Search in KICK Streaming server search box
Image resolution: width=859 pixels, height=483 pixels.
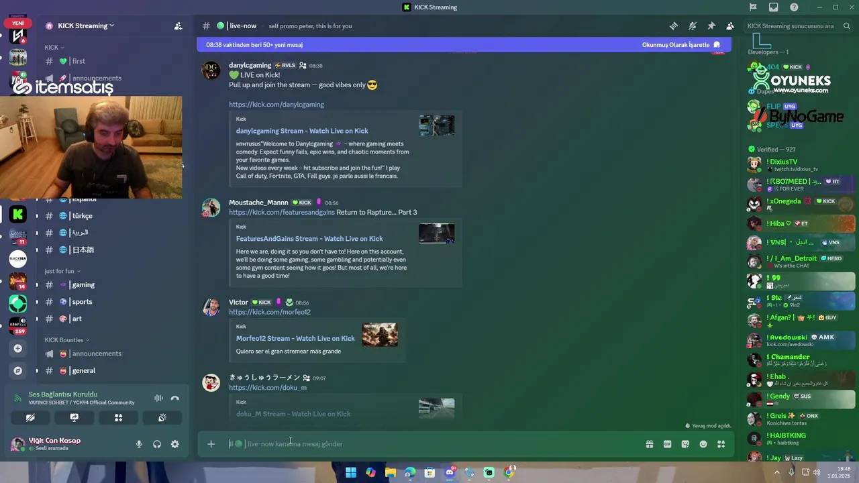tap(799, 26)
